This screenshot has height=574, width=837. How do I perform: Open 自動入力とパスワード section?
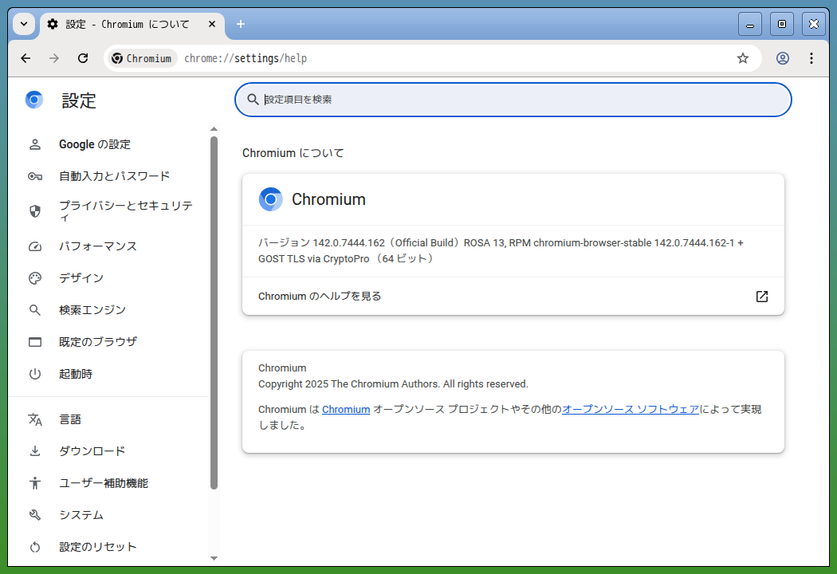click(108, 176)
